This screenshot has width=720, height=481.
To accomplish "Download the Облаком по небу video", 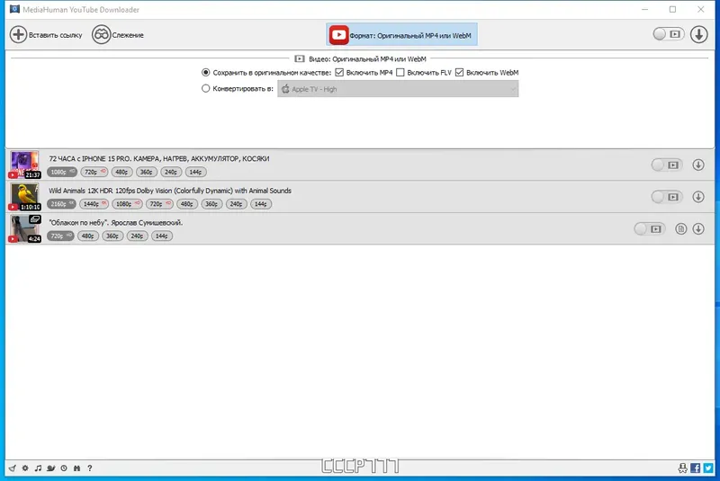I will [x=698, y=228].
